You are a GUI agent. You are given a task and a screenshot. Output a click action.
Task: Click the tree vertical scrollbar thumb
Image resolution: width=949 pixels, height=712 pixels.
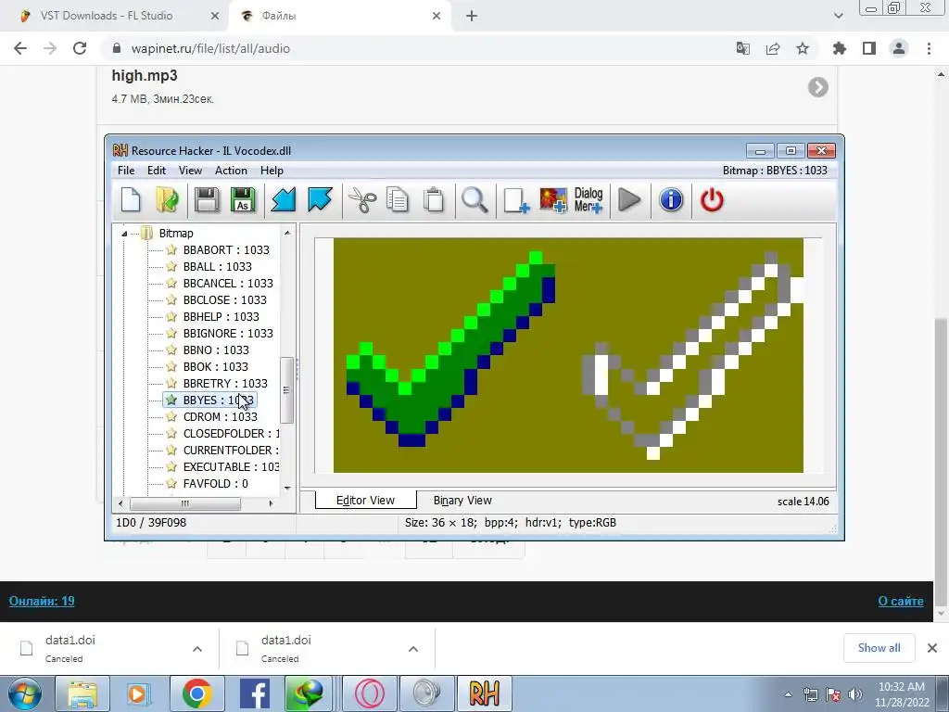click(x=287, y=390)
